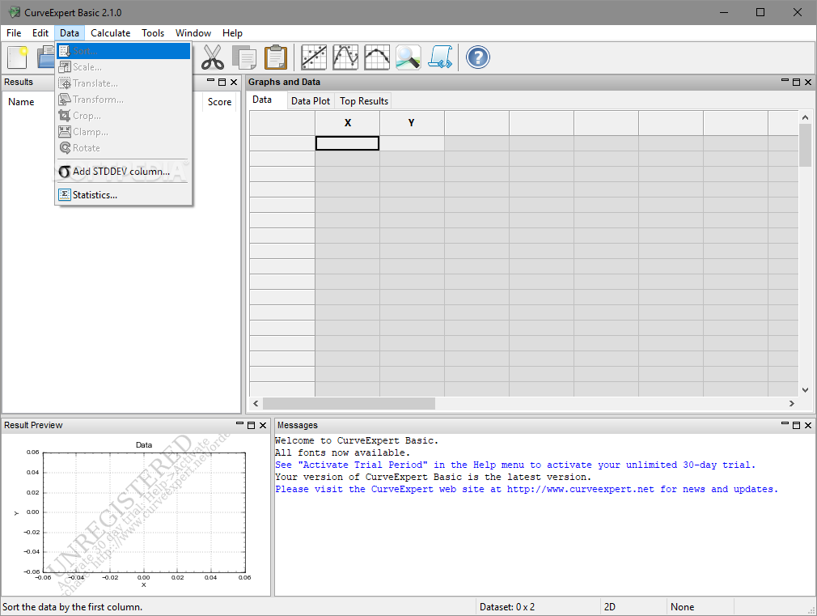Minimize the Graphs and Data panel
The image size is (817, 616).
pos(785,82)
